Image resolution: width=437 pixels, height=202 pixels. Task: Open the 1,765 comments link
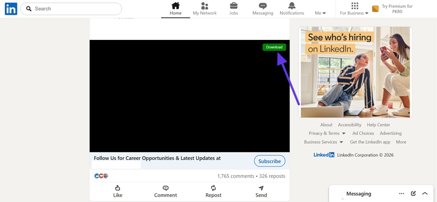pyautogui.click(x=235, y=176)
